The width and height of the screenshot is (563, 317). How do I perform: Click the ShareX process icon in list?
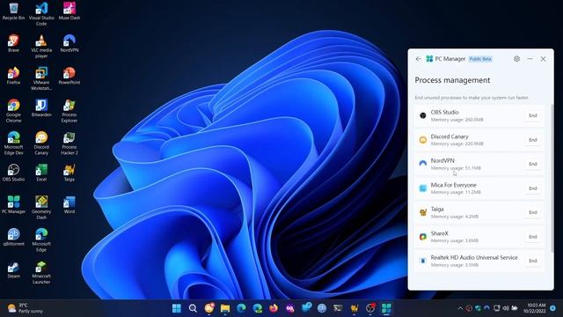click(x=423, y=237)
